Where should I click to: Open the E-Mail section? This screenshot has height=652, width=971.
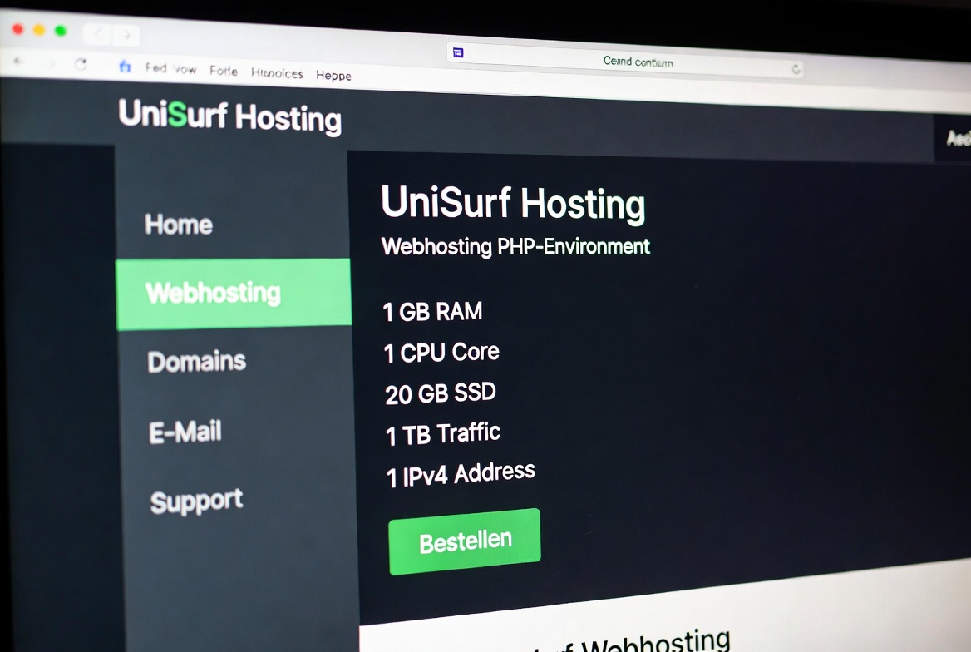185,432
